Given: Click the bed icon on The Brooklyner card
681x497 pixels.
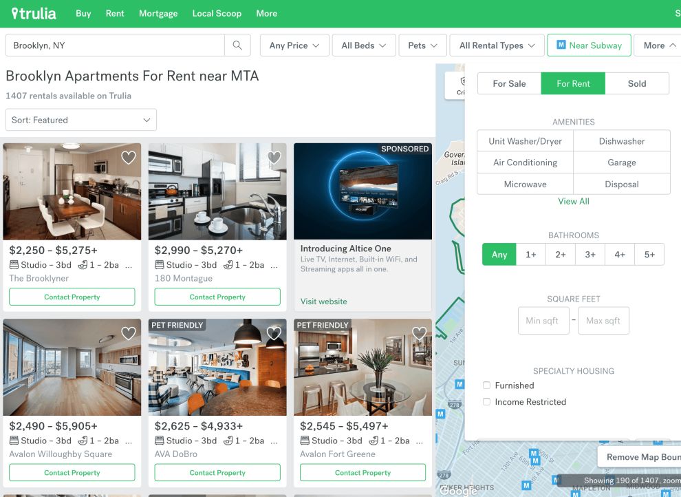Looking at the screenshot, I should point(14,264).
